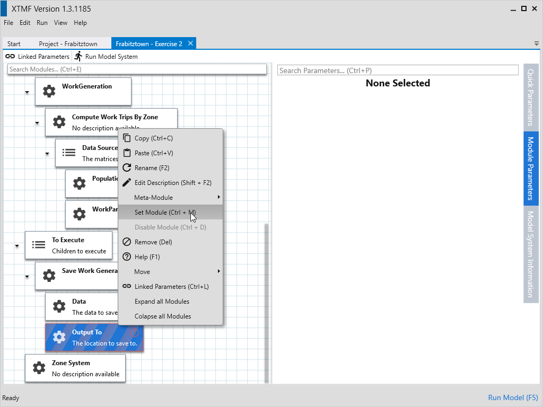The height and width of the screenshot is (407, 543).
Task: Collapse the WorkGeneration tree node
Action: pyautogui.click(x=27, y=92)
